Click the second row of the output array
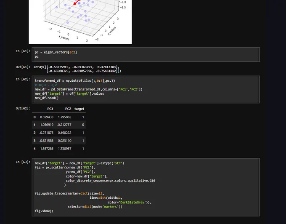This screenshot has width=286, height=224. (x=84, y=71)
